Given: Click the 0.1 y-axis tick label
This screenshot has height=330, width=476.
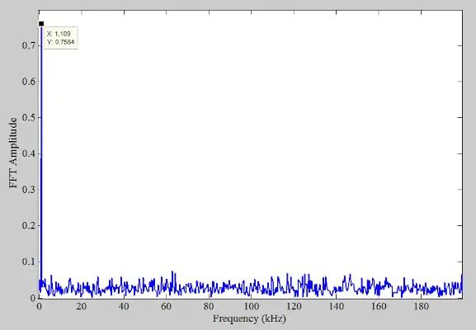Looking at the screenshot, I should (29, 262).
